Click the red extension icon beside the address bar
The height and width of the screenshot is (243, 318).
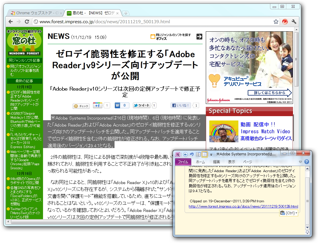tap(285, 21)
